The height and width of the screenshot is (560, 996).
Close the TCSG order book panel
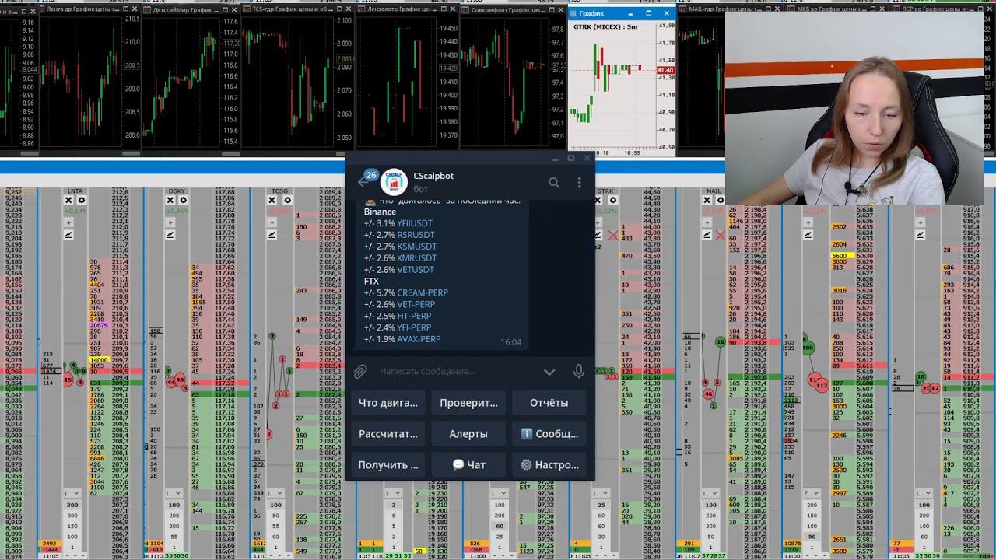(272, 200)
